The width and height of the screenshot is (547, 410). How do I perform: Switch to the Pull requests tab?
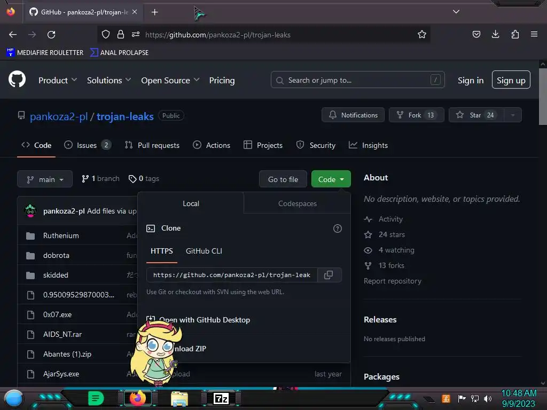152,145
